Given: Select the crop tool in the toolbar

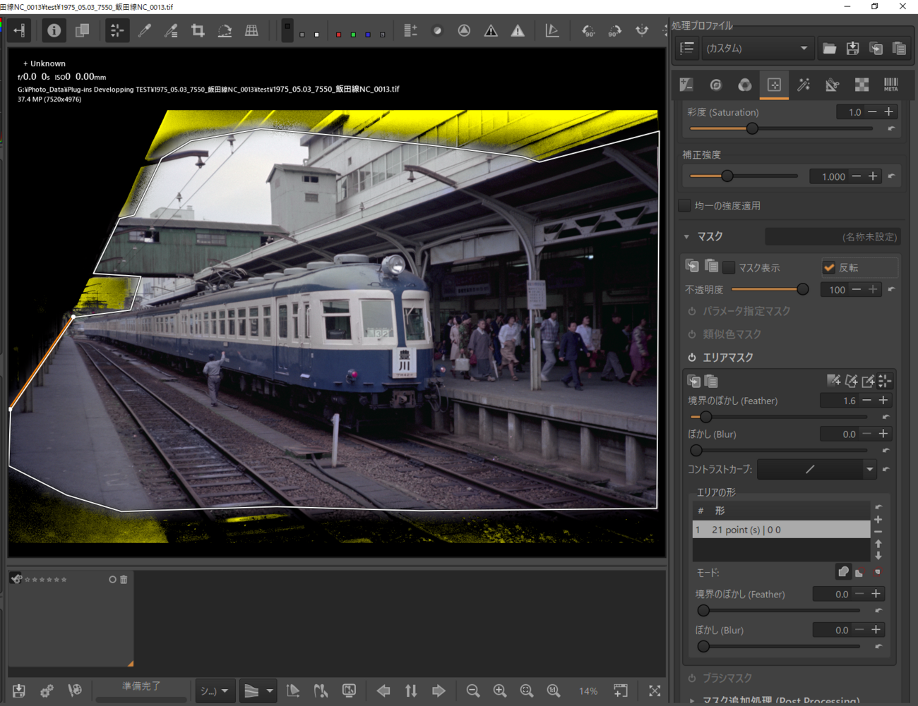Looking at the screenshot, I should coord(198,31).
